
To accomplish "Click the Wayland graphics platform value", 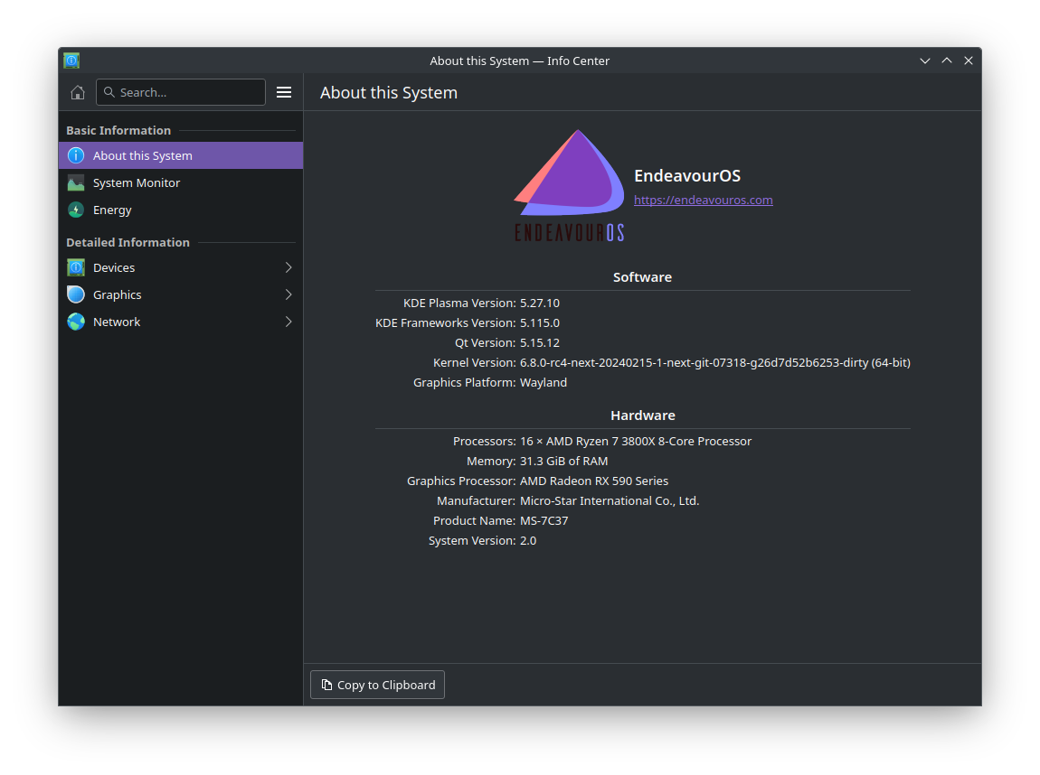I will pyautogui.click(x=544, y=383).
